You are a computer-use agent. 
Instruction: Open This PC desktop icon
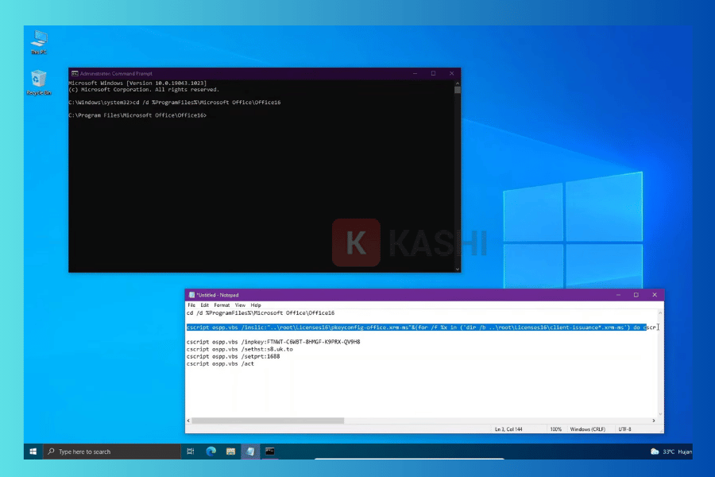pos(39,40)
